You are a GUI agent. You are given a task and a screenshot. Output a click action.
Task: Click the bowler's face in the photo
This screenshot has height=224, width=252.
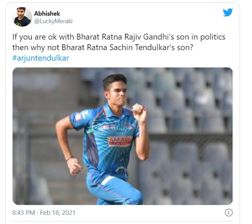point(117,92)
